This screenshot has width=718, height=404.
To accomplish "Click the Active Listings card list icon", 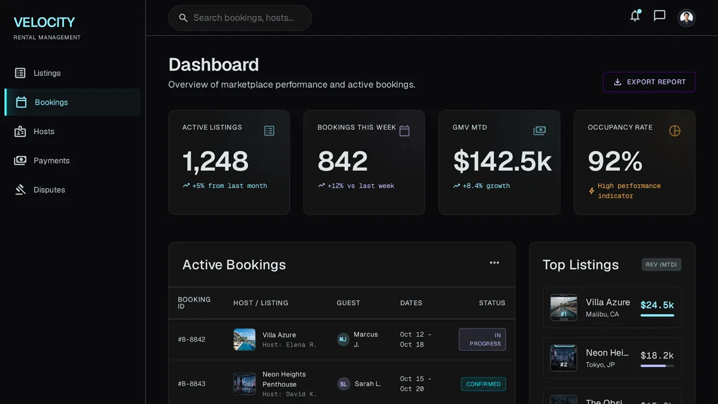I will click(x=269, y=130).
